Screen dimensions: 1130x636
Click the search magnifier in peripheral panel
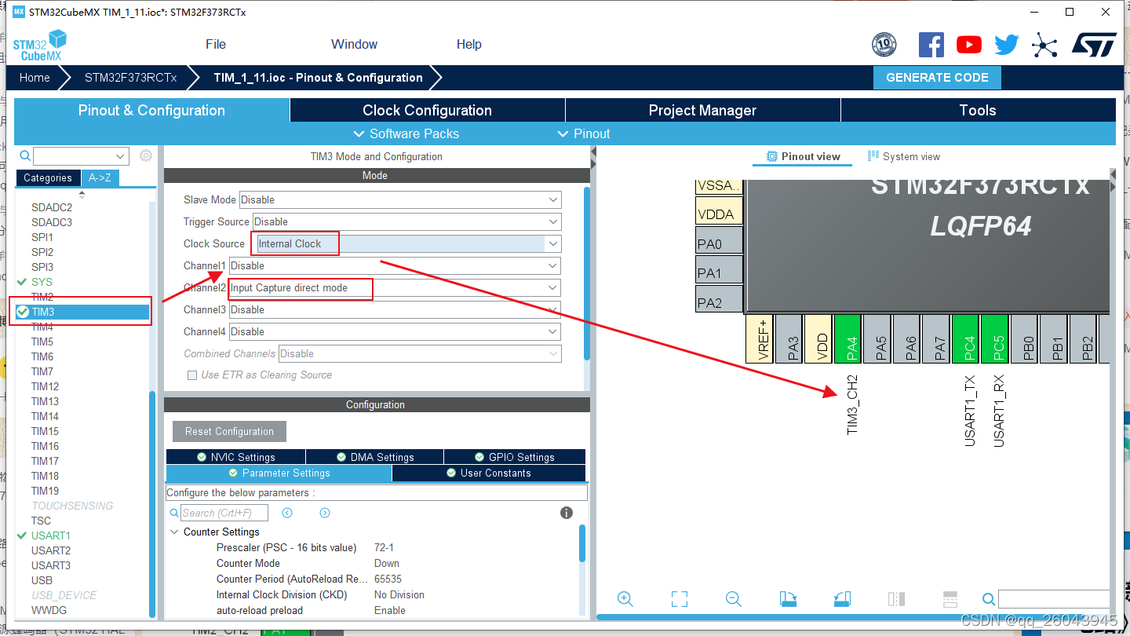[25, 156]
